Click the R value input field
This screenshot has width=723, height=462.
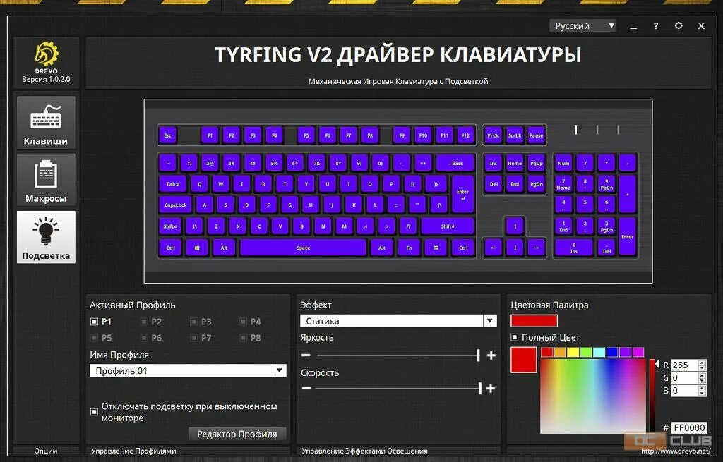point(684,365)
